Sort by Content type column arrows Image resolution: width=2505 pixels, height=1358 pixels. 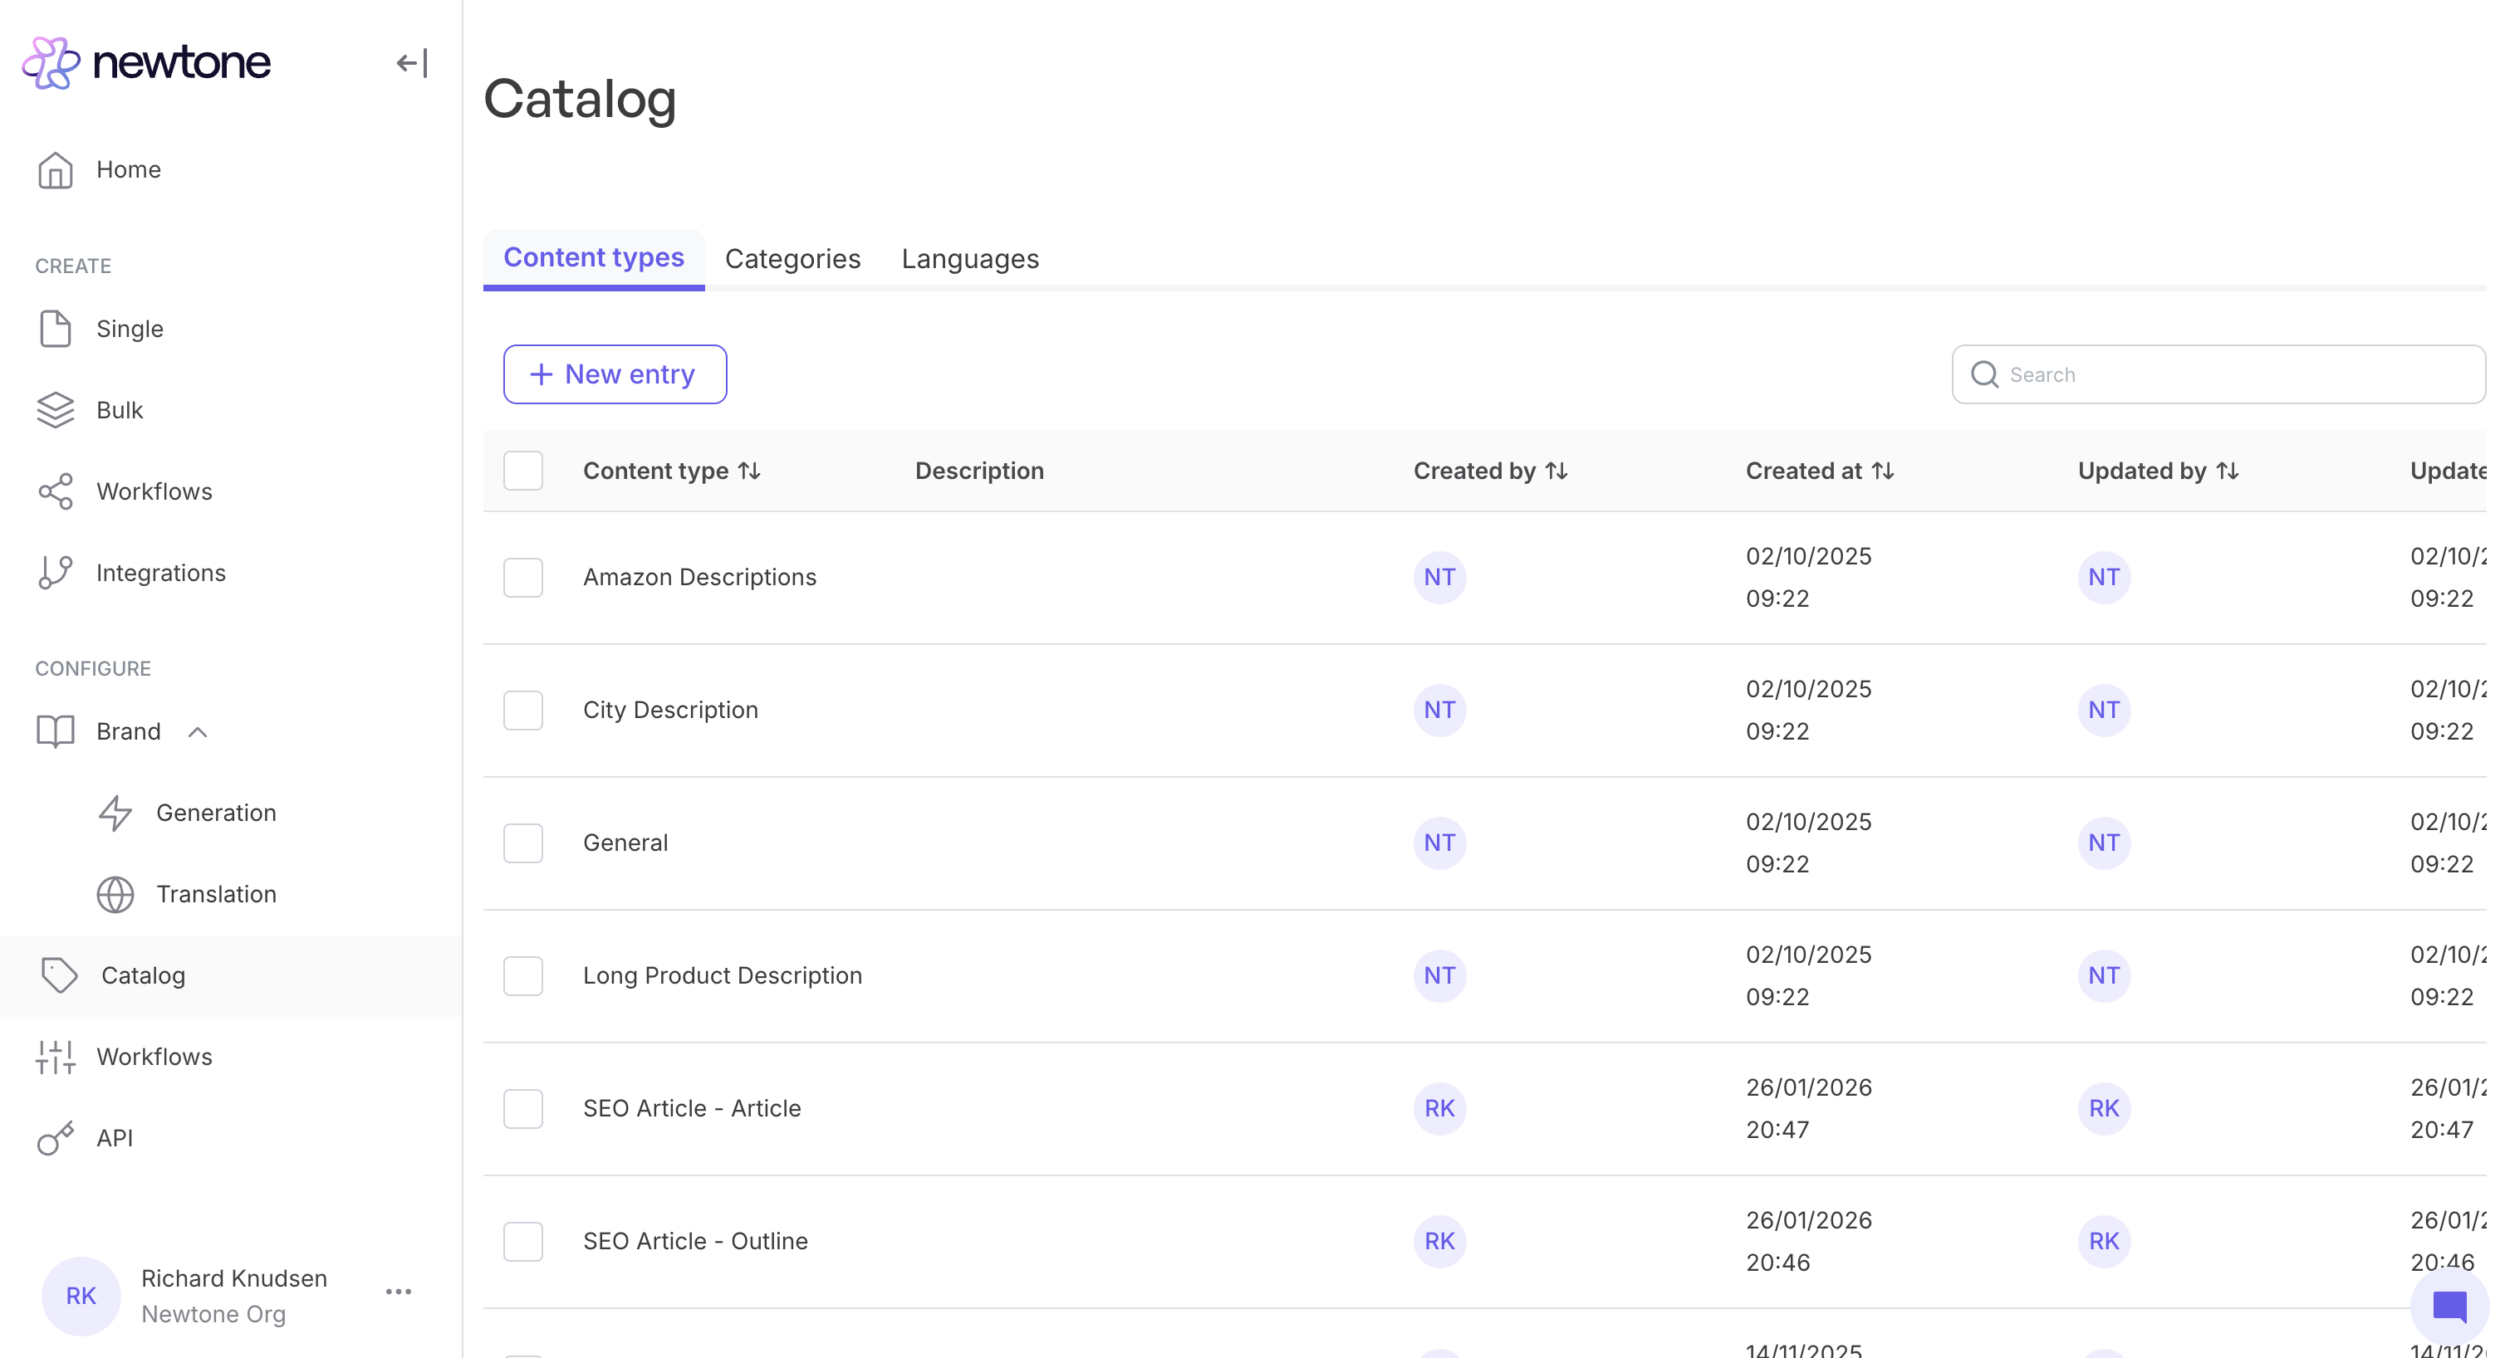[749, 471]
